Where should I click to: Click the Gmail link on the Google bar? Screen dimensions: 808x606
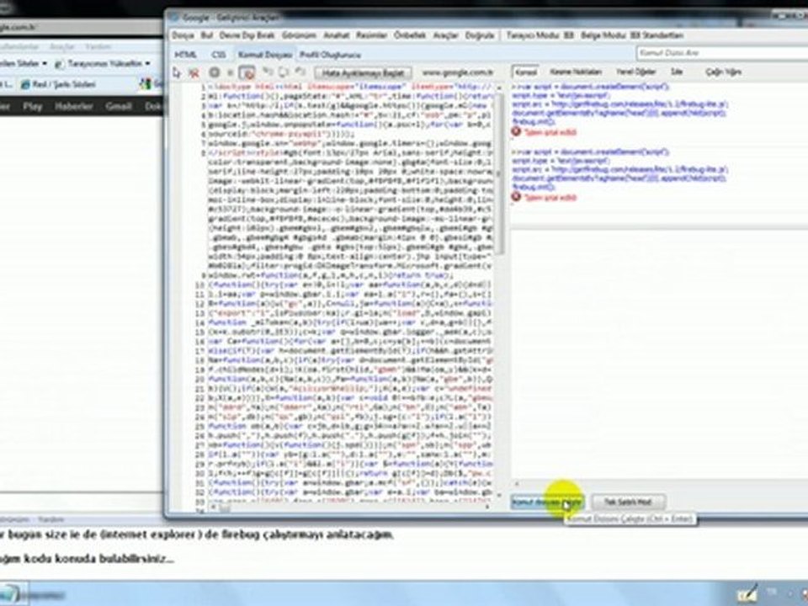(x=118, y=106)
